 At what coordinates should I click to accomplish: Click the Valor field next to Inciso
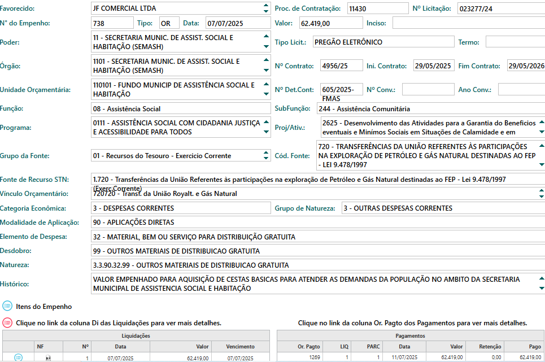click(331, 23)
